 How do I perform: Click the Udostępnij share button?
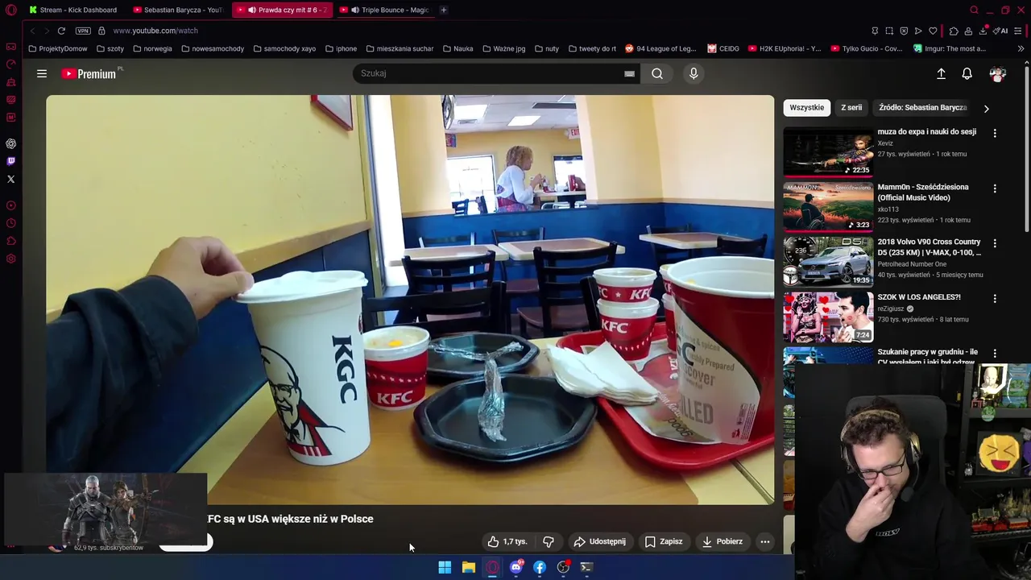pos(599,541)
